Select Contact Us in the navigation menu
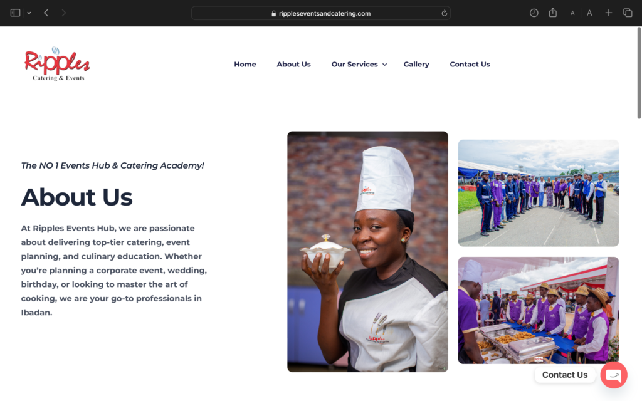Viewport: 642px width, 401px height. pyautogui.click(x=470, y=65)
